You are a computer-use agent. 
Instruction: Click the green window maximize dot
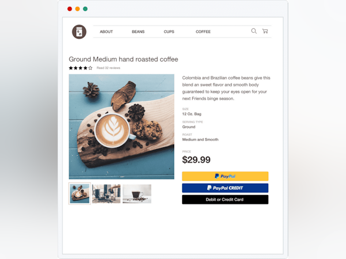[x=85, y=9]
